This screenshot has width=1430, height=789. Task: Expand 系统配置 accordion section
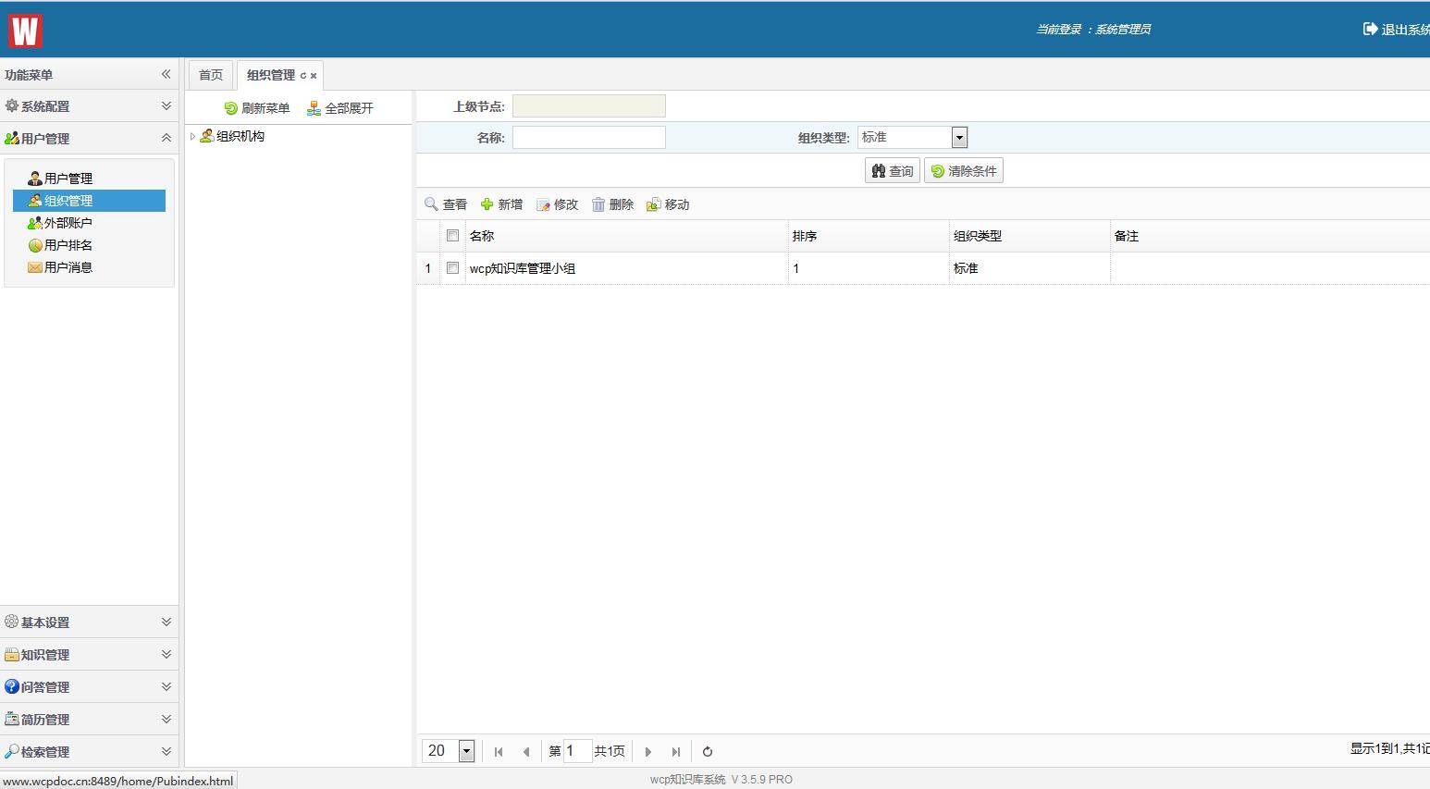click(x=89, y=106)
